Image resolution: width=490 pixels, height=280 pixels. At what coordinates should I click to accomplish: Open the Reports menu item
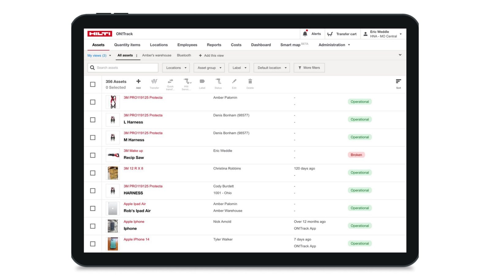pyautogui.click(x=214, y=45)
